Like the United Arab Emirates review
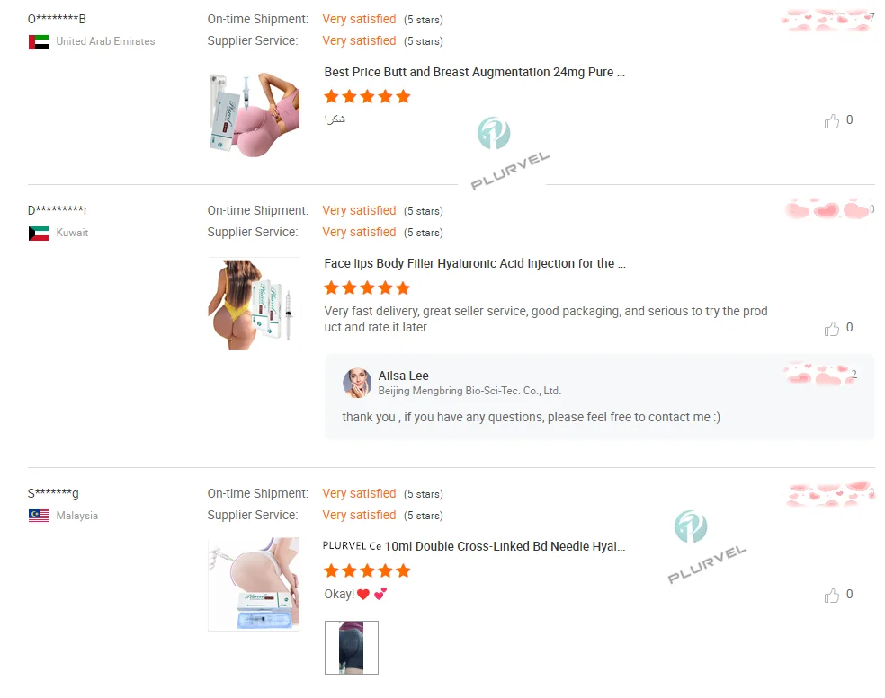Viewport: 885px width, 698px height. tap(832, 121)
